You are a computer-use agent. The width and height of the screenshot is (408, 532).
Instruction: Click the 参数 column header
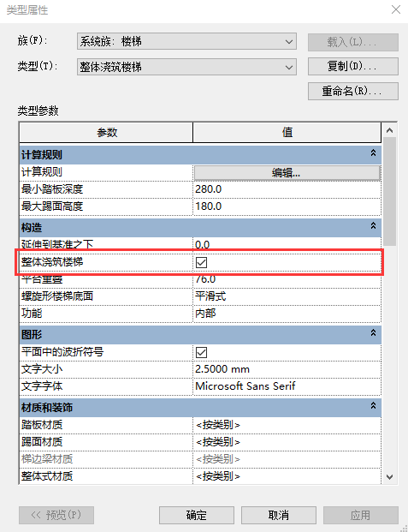click(106, 132)
